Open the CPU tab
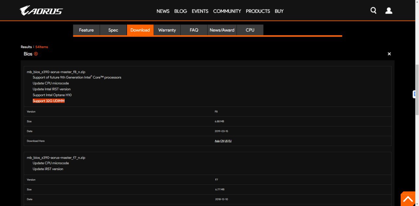Image resolution: width=419 pixels, height=206 pixels. click(250, 30)
